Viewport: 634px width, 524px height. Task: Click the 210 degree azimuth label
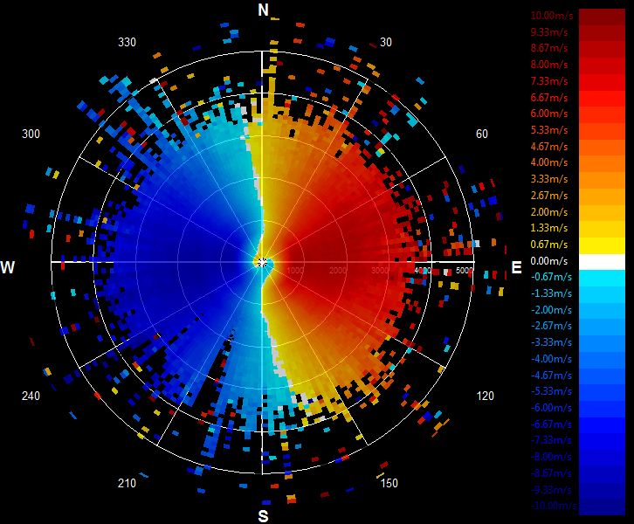(127, 483)
